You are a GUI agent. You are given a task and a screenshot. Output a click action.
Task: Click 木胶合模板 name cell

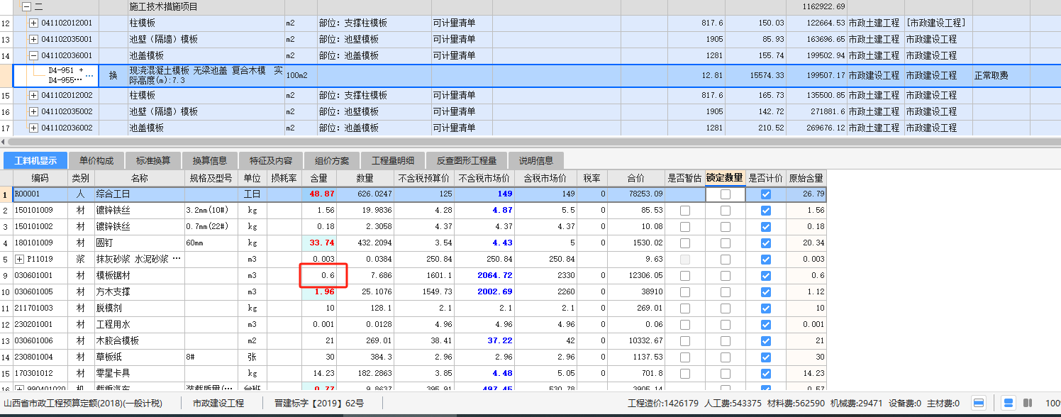click(140, 340)
